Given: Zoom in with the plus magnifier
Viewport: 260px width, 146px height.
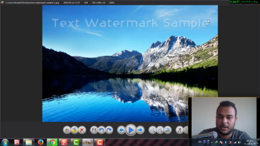Looking at the screenshot, I should click(160, 130).
